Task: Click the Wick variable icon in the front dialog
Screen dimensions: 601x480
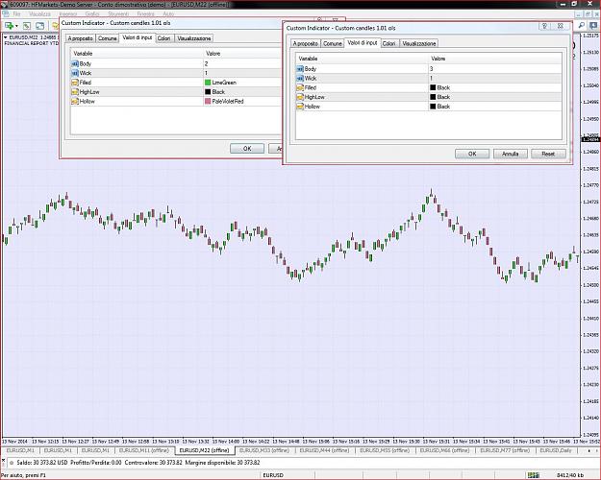Action: pyautogui.click(x=300, y=78)
